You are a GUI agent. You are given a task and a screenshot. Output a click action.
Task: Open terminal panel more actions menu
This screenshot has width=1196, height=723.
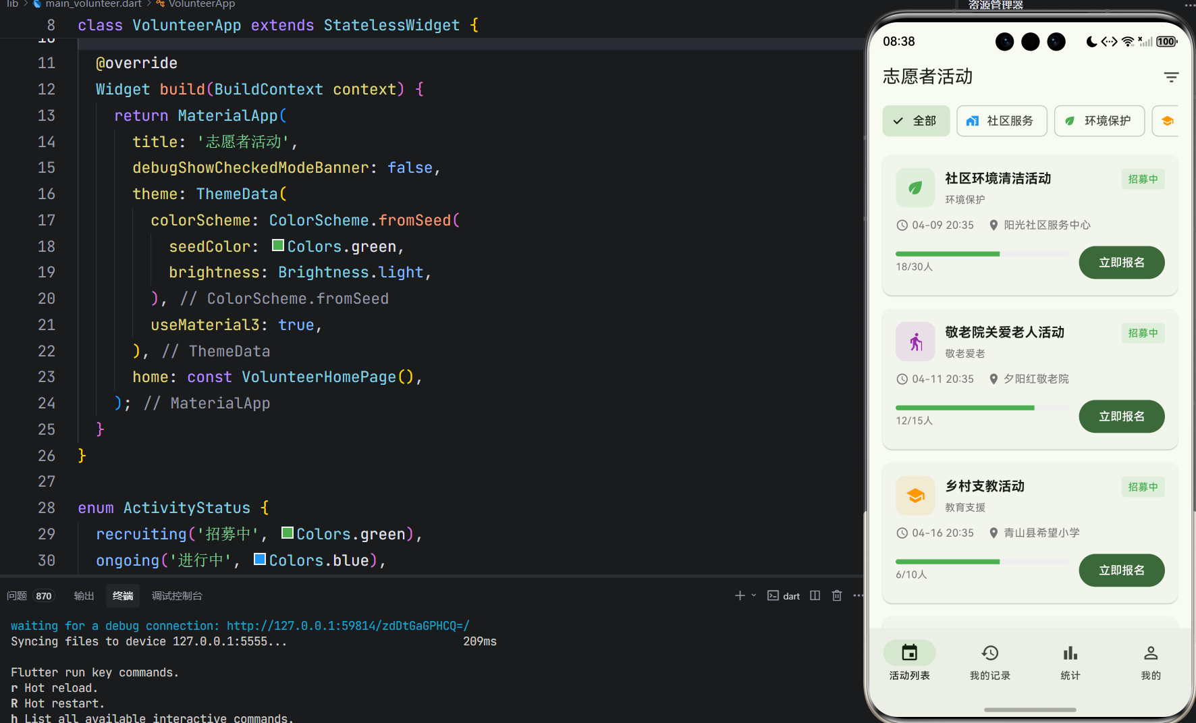858,595
